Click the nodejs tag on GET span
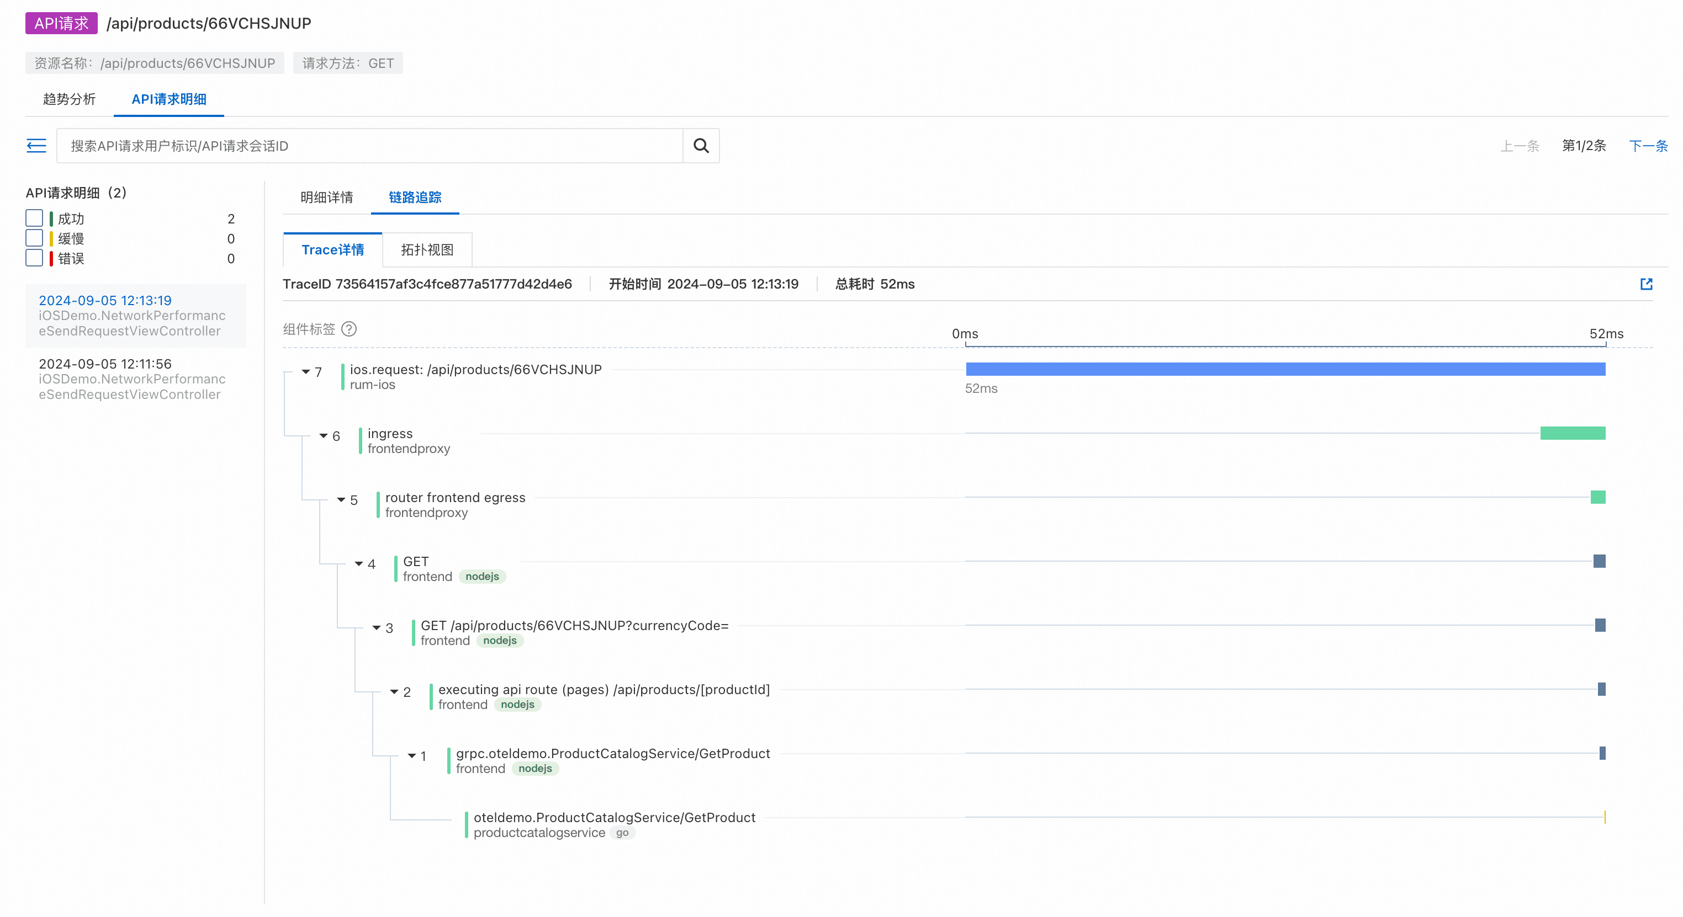This screenshot has height=917, width=1683. 481,577
